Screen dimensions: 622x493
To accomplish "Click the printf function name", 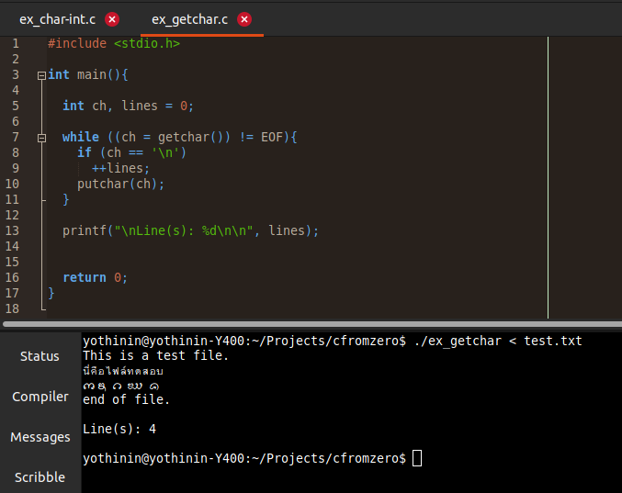I will coord(85,230).
